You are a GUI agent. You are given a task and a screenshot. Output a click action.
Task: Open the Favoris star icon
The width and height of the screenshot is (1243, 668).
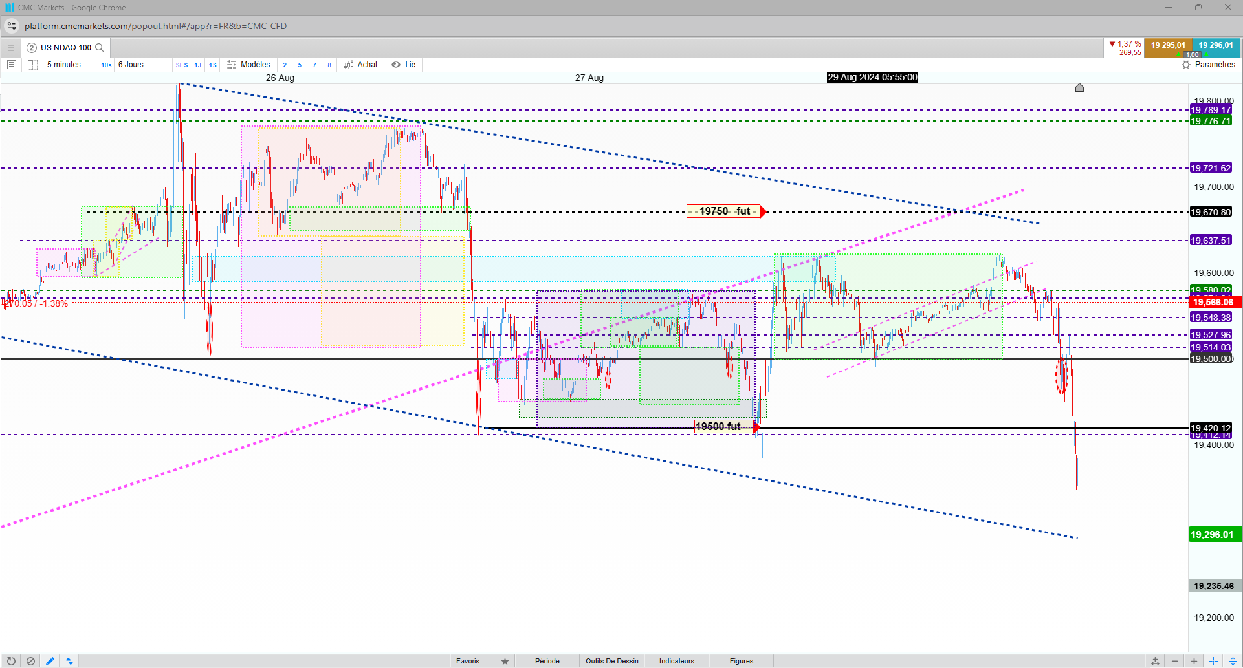505,661
